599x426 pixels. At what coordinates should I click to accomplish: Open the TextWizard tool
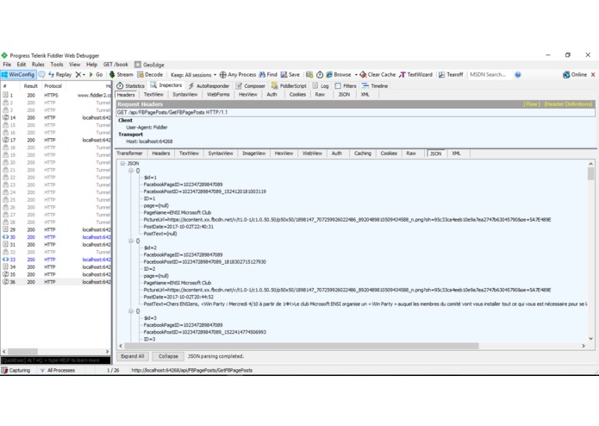click(415, 74)
